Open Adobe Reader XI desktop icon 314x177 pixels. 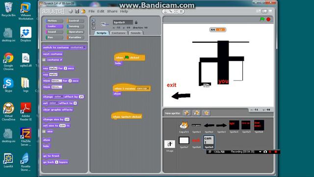coord(26,112)
